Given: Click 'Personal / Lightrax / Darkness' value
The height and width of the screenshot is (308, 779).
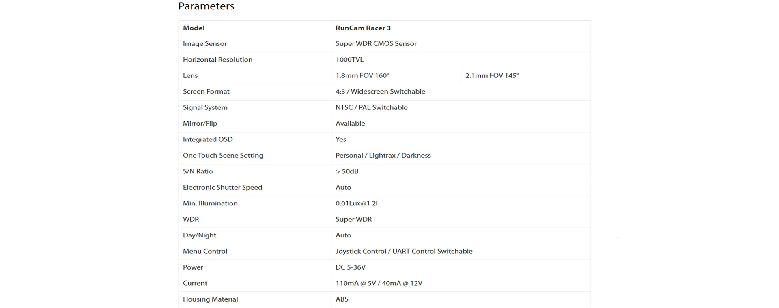Looking at the screenshot, I should (x=383, y=156).
